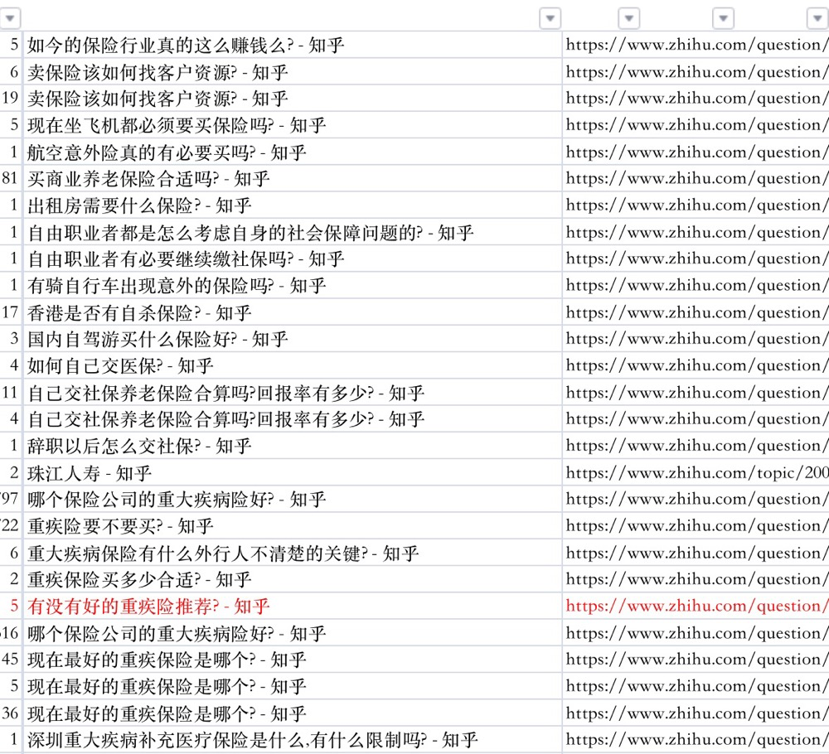Select red number 5 beside '有没有好的重疾险推荐?'
Image resolution: width=829 pixels, height=754 pixels.
[x=14, y=607]
